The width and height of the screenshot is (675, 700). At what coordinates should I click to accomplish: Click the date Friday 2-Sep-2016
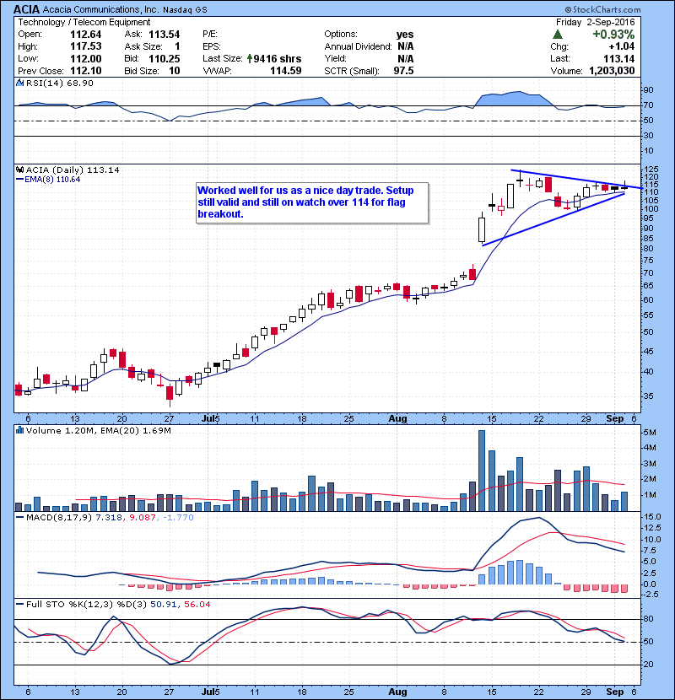595,22
